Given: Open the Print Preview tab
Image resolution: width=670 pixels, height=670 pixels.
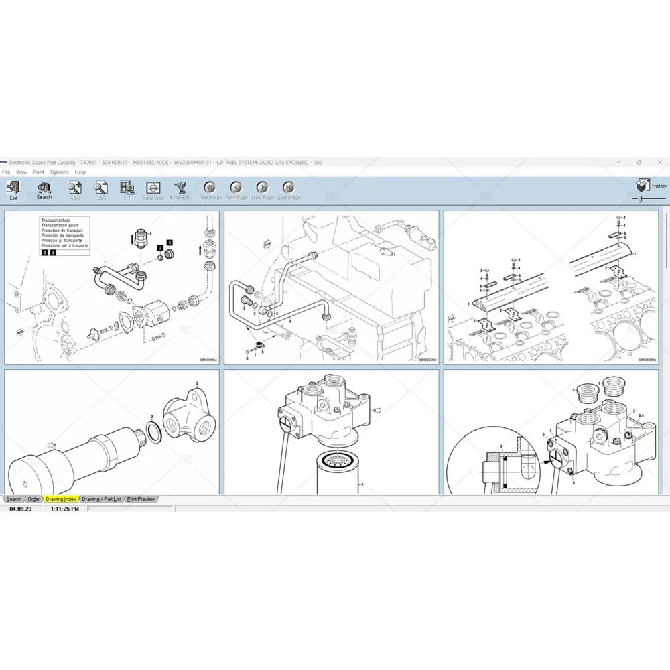Looking at the screenshot, I should click(141, 499).
